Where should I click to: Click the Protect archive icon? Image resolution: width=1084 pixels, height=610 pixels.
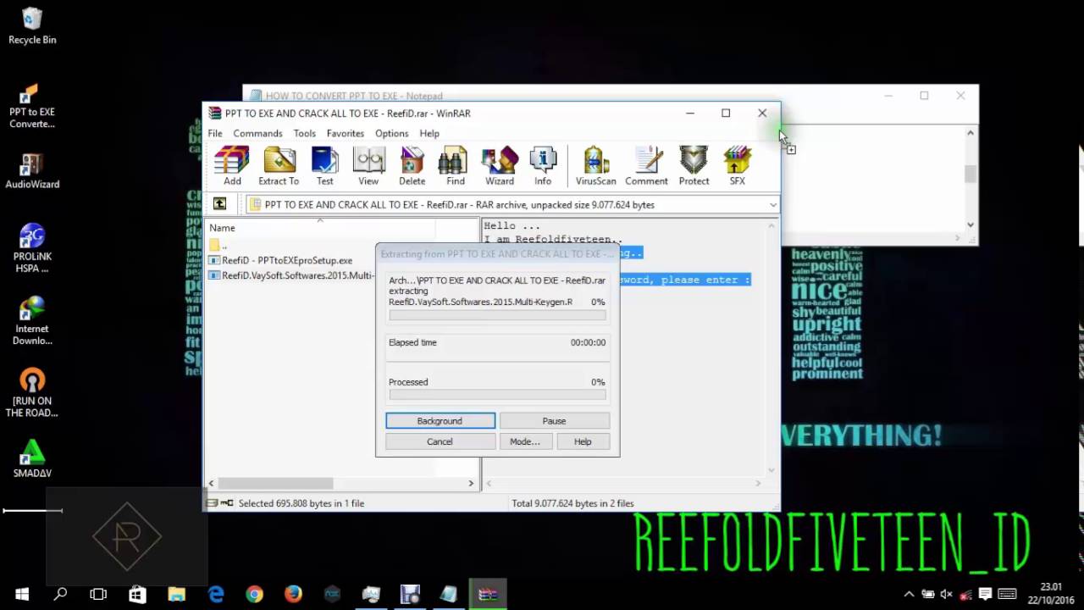point(694,165)
